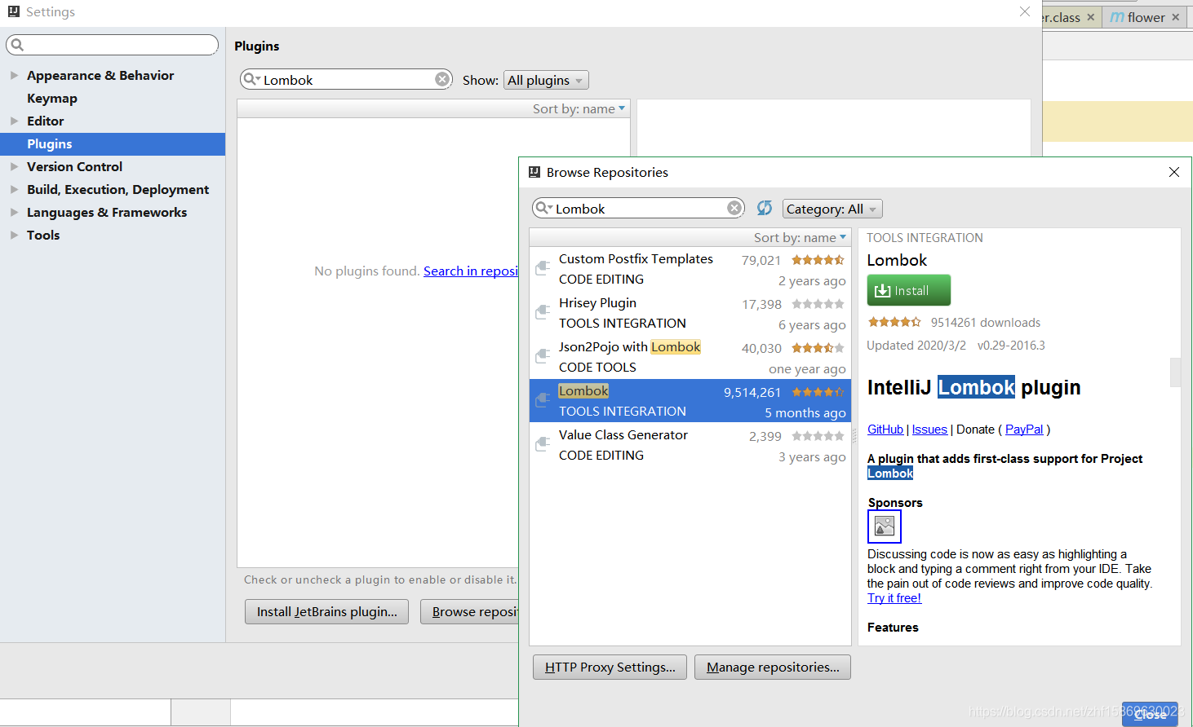
Task: Clear the Lombok search in Plugins panel
Action: coord(442,79)
